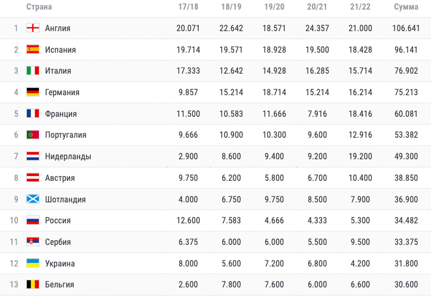Image resolution: width=431 pixels, height=297 pixels.
Task: Select England's total 106.641 cell
Action: (406, 28)
